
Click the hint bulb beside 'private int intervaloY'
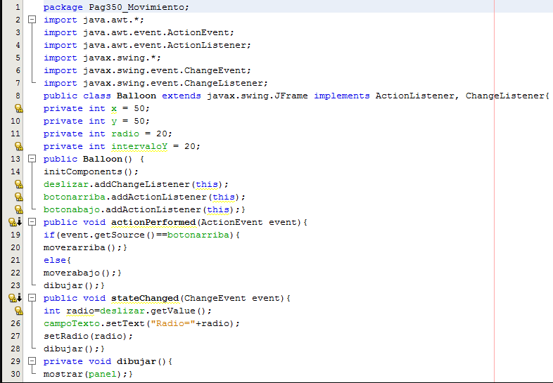[x=19, y=146]
